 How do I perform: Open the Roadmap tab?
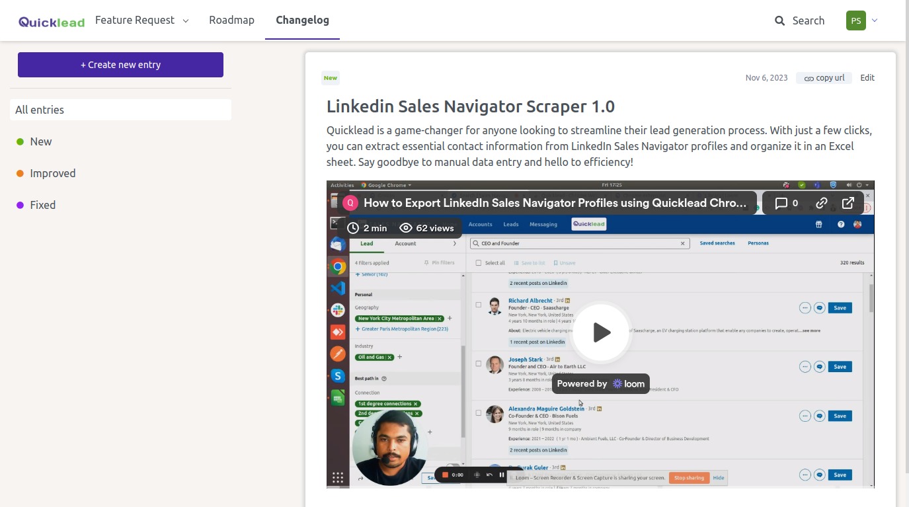pos(231,20)
